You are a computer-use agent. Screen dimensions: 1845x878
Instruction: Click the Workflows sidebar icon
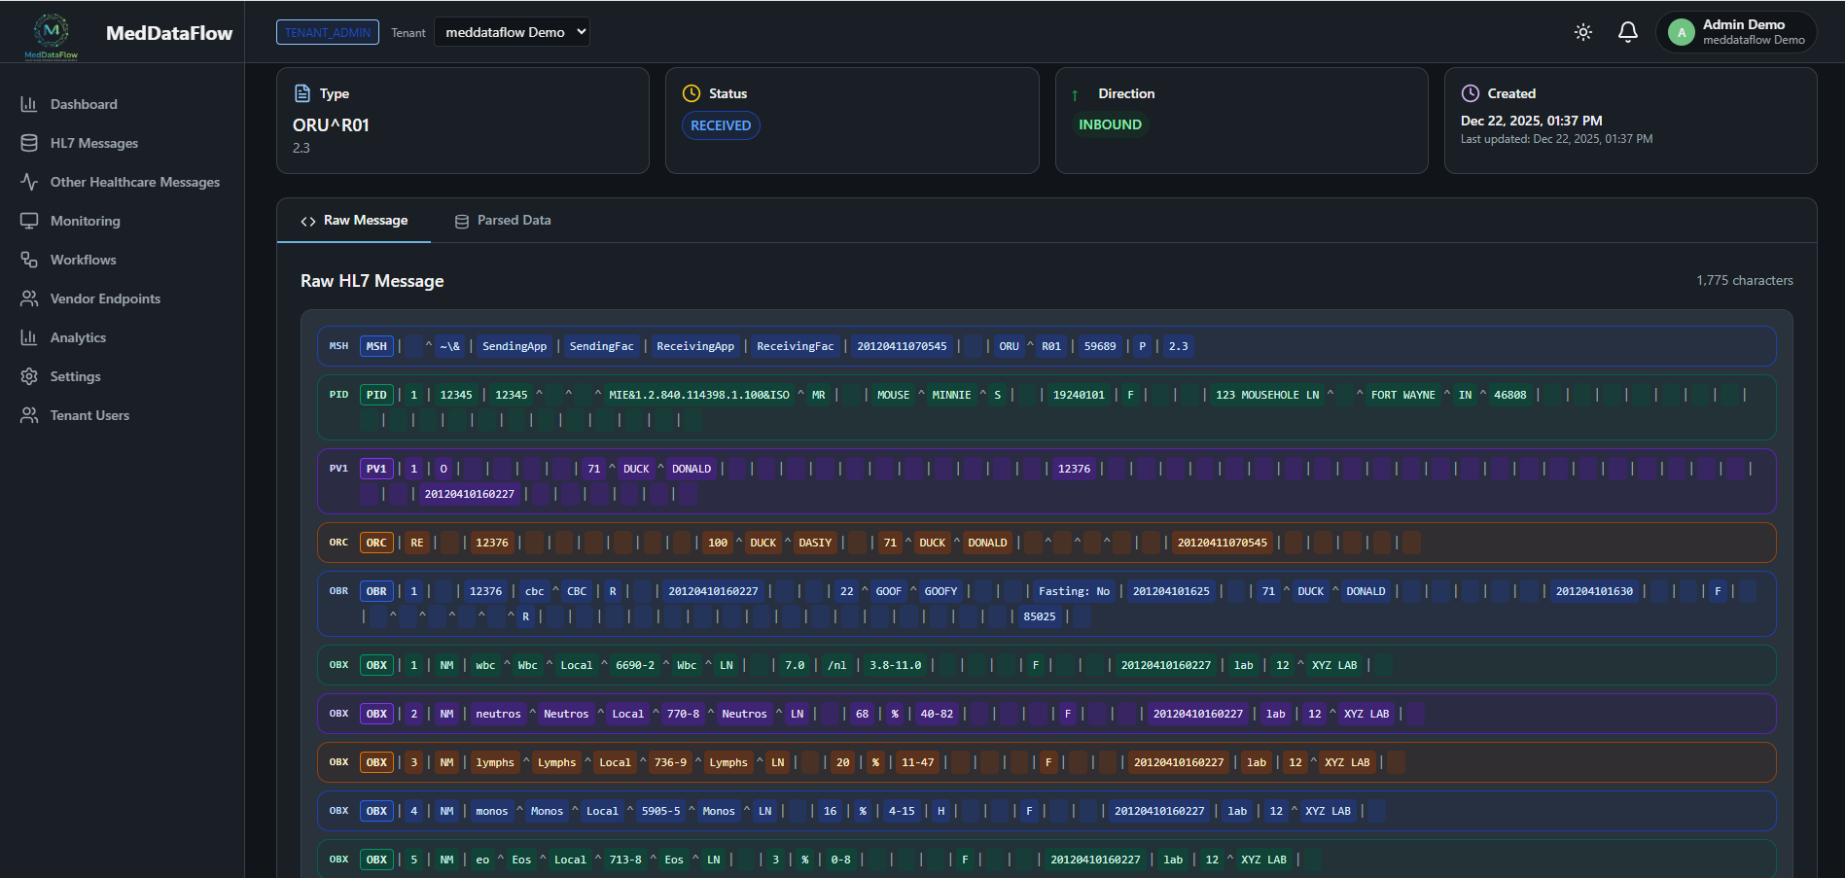point(30,260)
